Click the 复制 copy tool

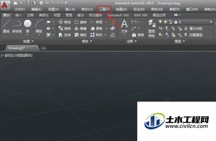(x=64, y=29)
